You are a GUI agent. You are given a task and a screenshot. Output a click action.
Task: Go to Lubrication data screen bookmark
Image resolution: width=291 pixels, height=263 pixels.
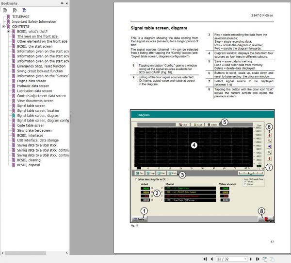(34, 91)
